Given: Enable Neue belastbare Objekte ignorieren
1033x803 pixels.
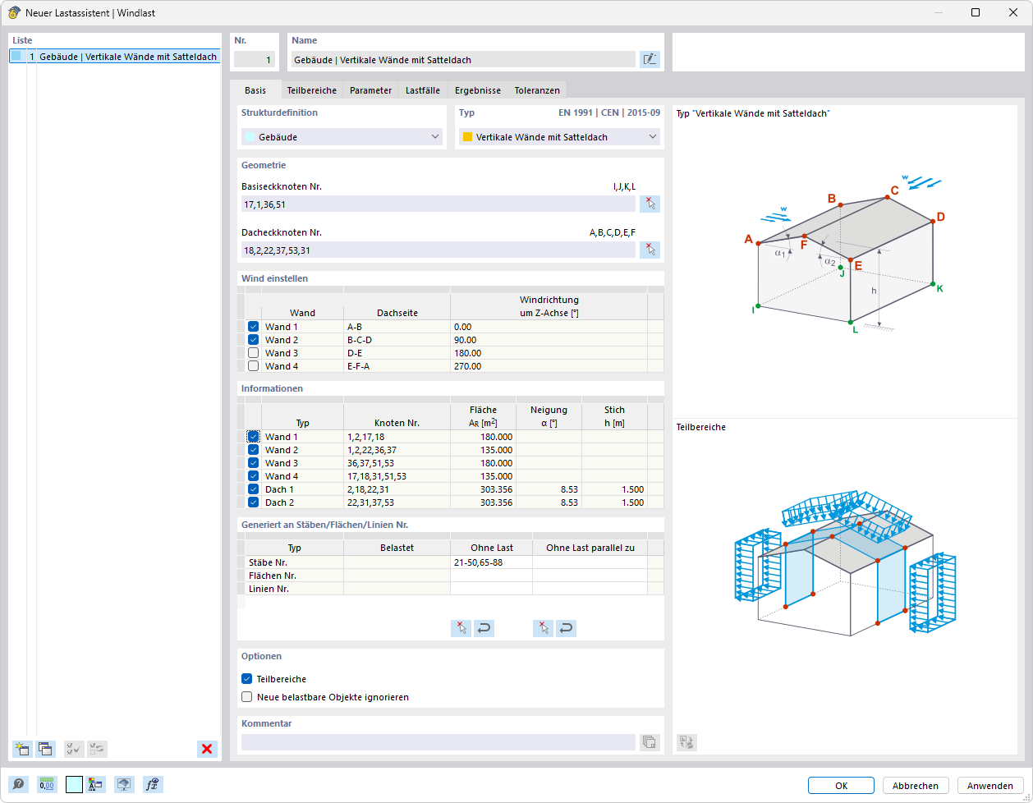Looking at the screenshot, I should (246, 696).
